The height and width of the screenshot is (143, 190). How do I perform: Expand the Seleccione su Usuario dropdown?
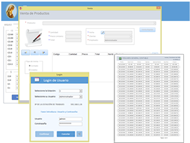coord(80,96)
